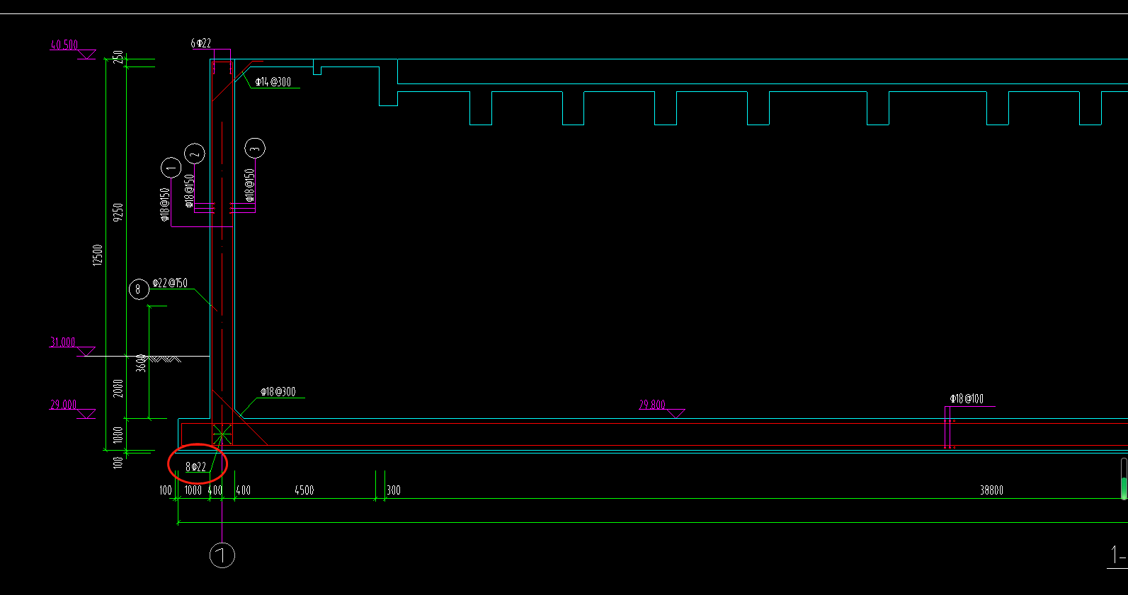The width and height of the screenshot is (1128, 595).
Task: Select the 2000 vertical dimension text
Action: (118, 388)
